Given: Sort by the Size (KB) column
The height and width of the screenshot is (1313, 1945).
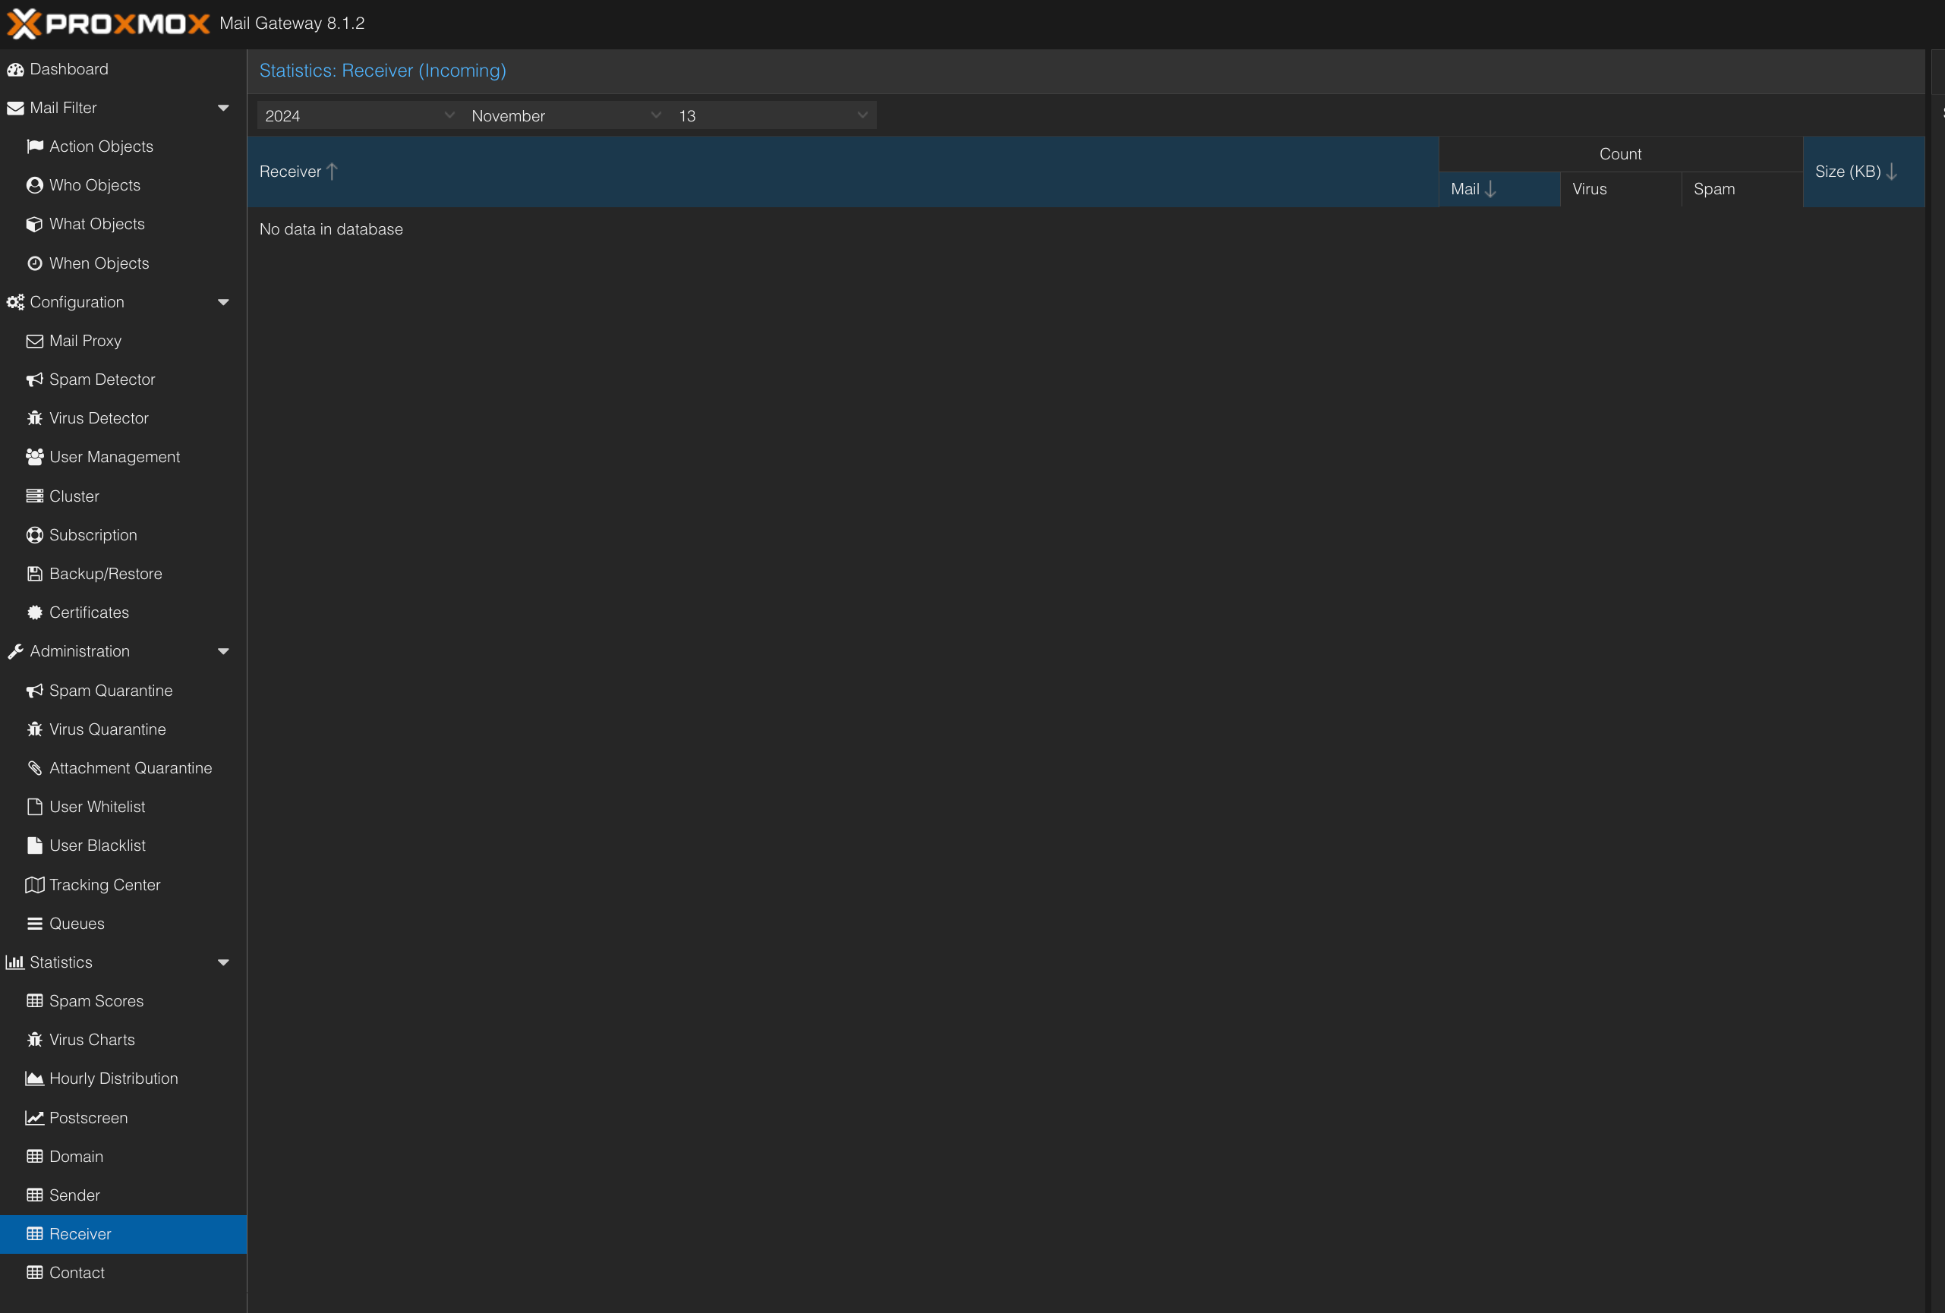Looking at the screenshot, I should click(1863, 172).
